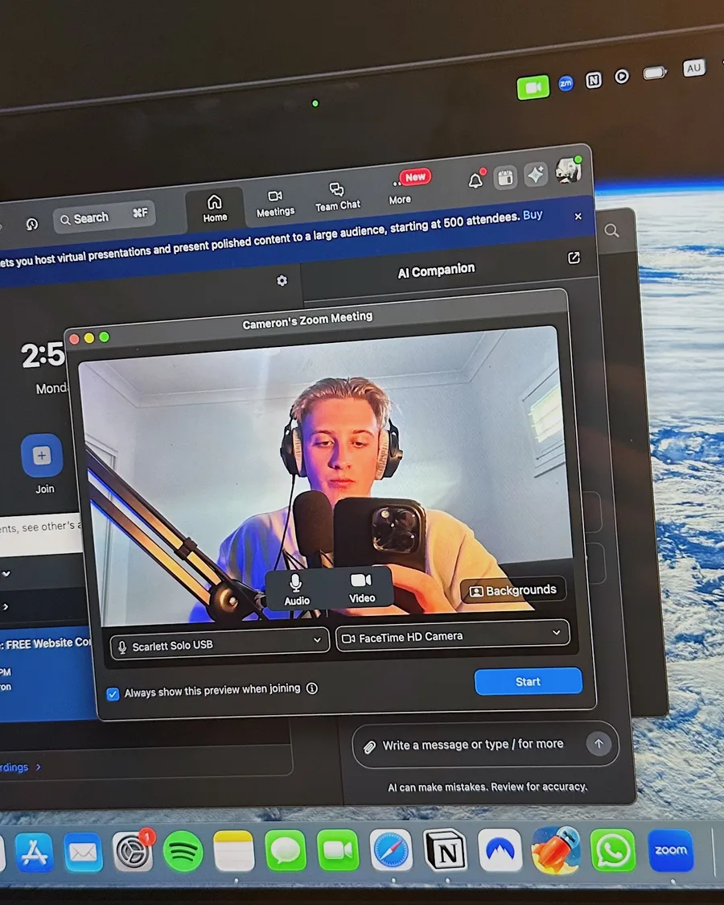Uncheck Always show this preview when joining
Screen dimensions: 724x905
coord(113,694)
